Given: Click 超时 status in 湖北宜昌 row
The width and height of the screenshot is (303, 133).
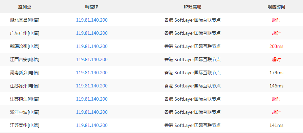Looking at the screenshot, I should click(276, 20).
